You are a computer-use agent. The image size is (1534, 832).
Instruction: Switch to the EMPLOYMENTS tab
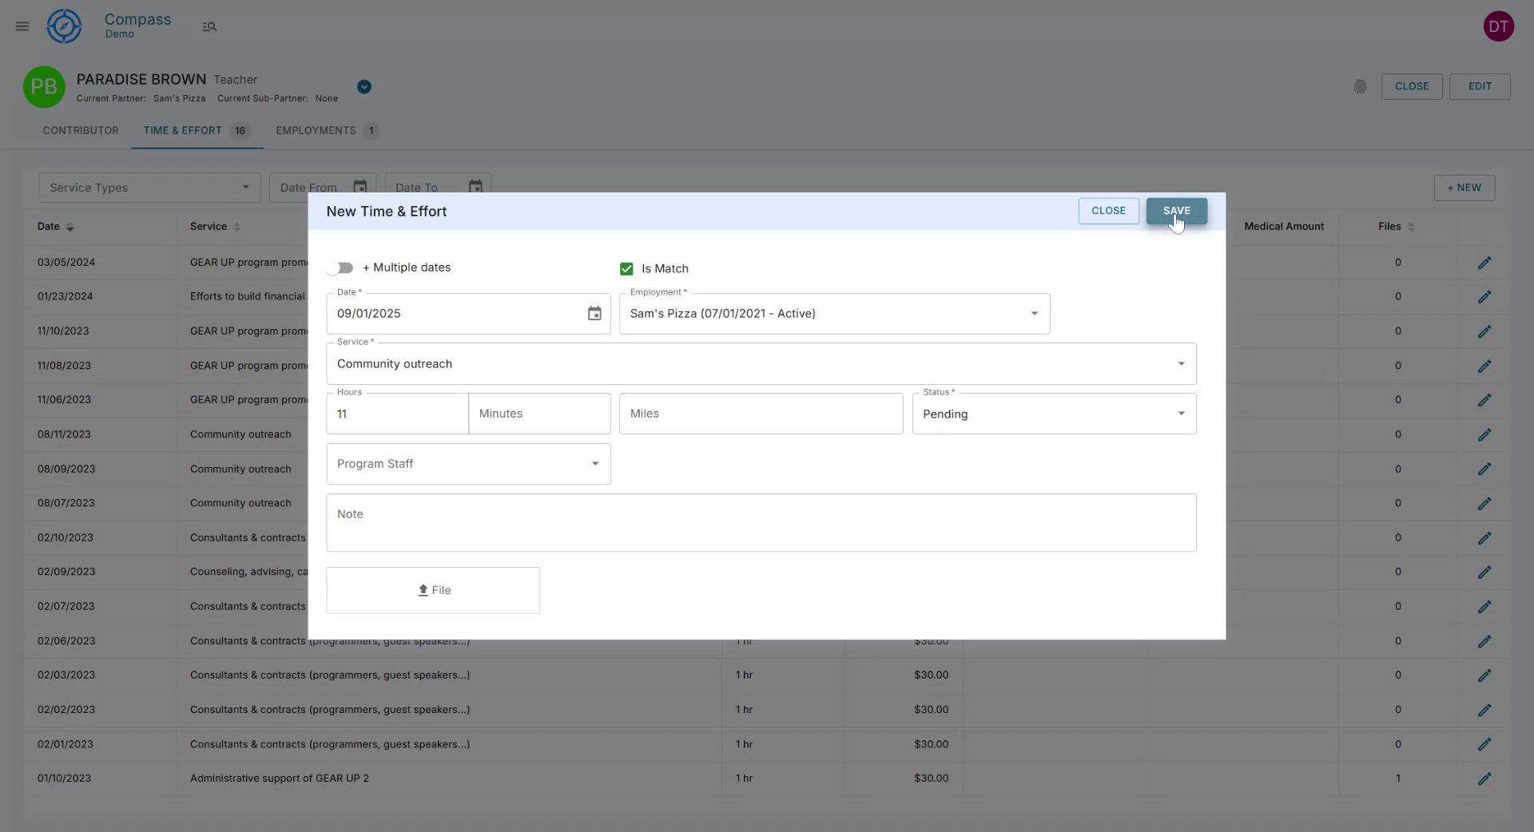click(315, 130)
